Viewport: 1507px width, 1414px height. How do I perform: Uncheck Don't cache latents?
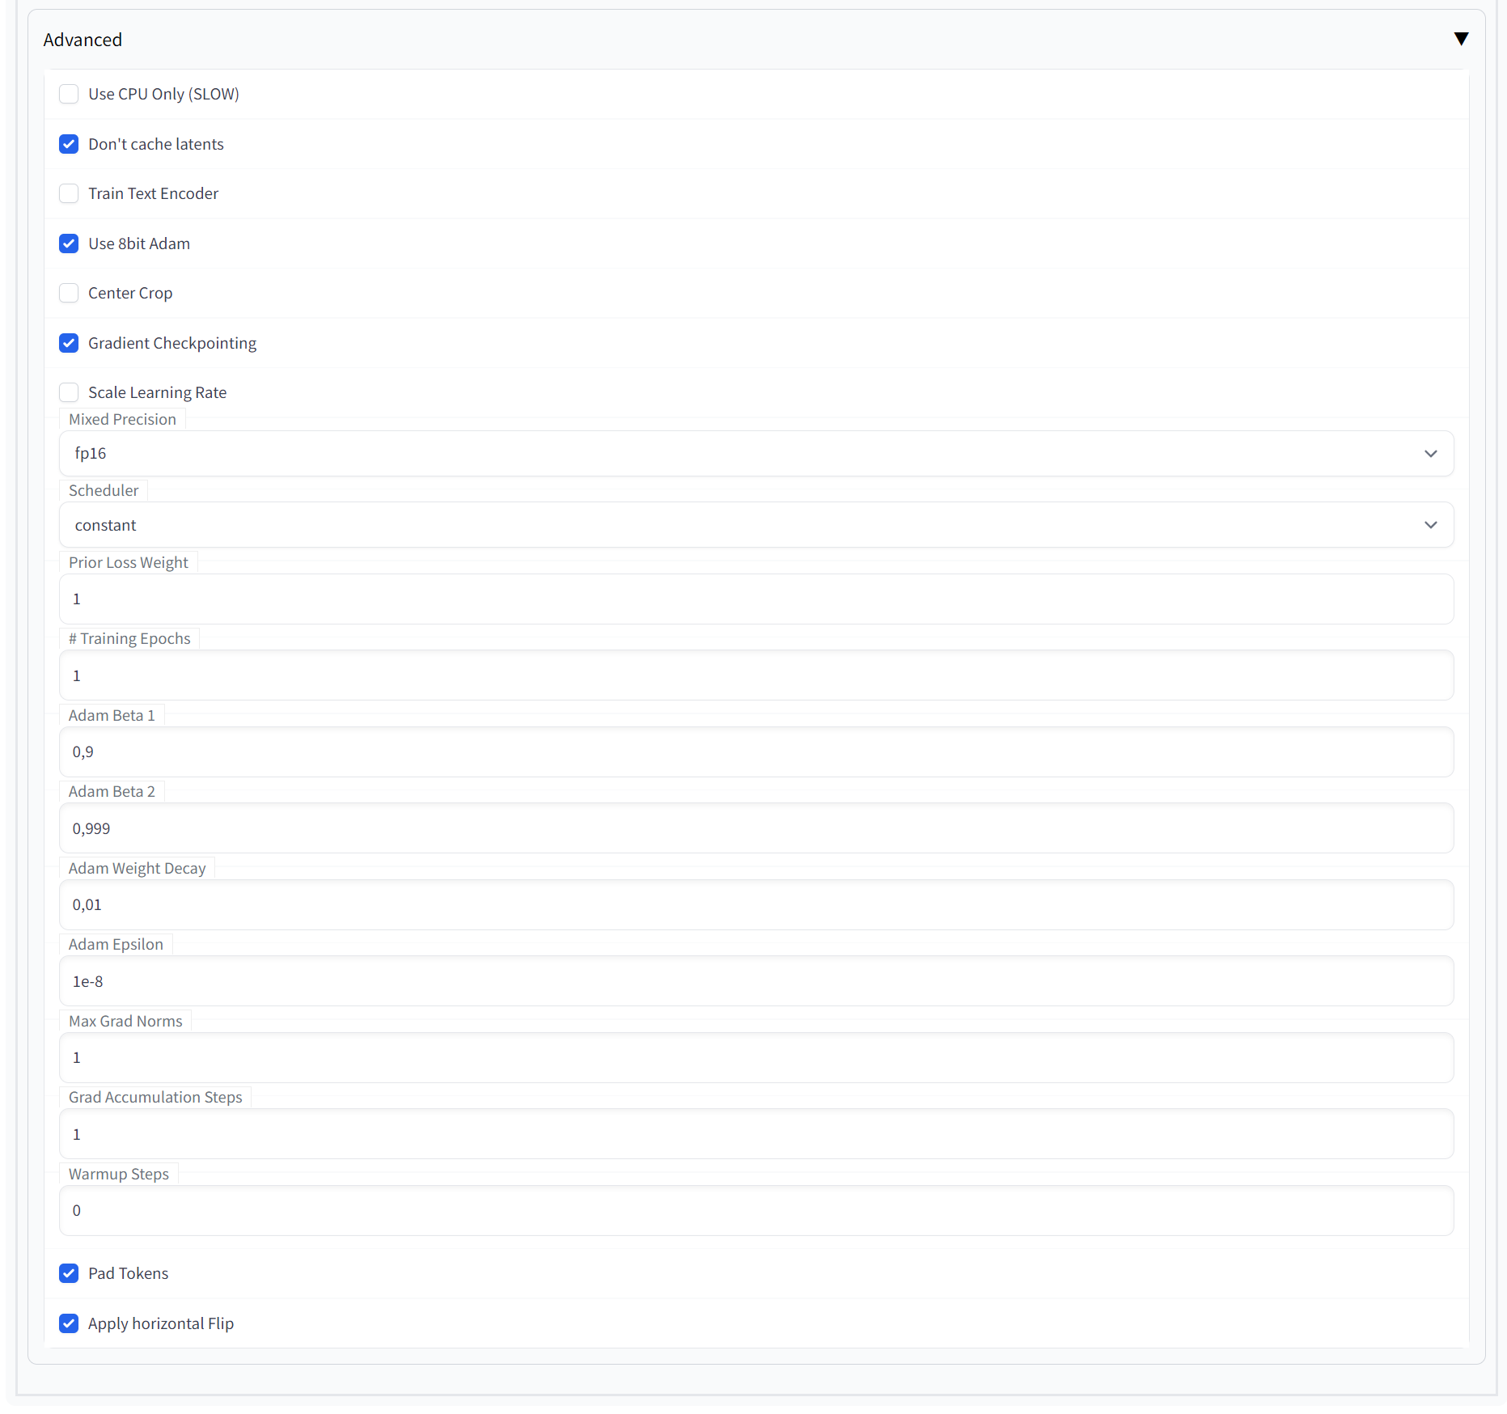[x=69, y=144]
